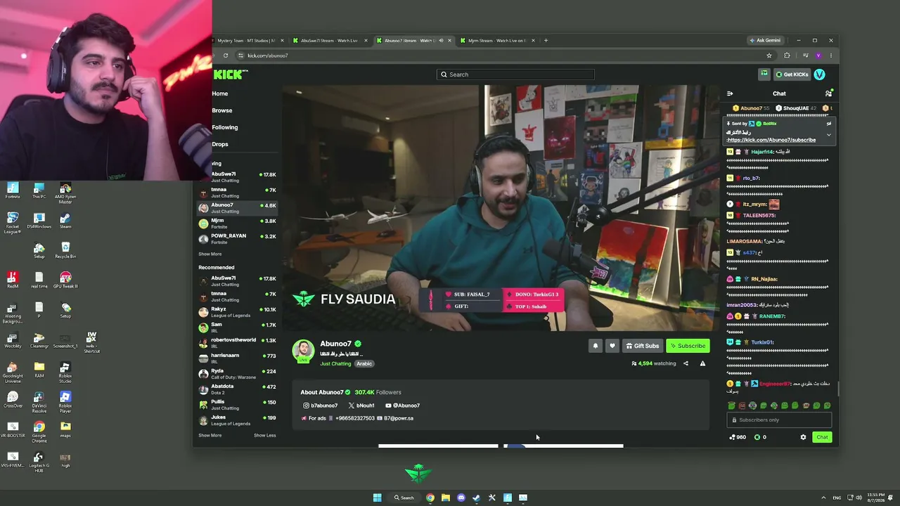Click the Chrome profile V icon
Viewport: 900px width, 506px height.
pos(818,56)
